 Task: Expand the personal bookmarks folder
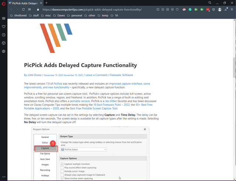click(74, 15)
